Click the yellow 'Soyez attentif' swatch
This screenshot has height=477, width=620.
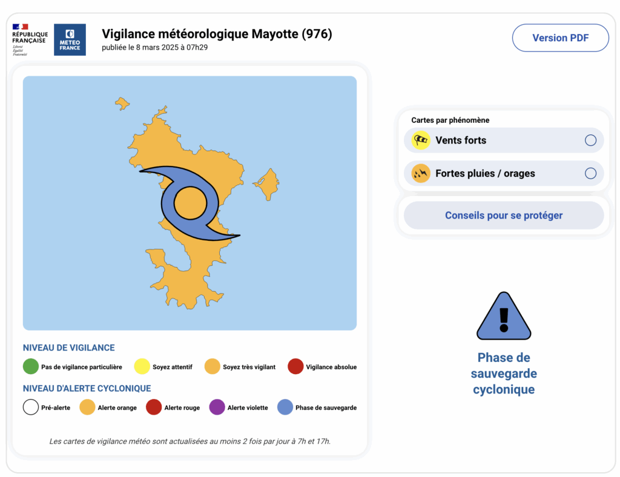point(142,367)
